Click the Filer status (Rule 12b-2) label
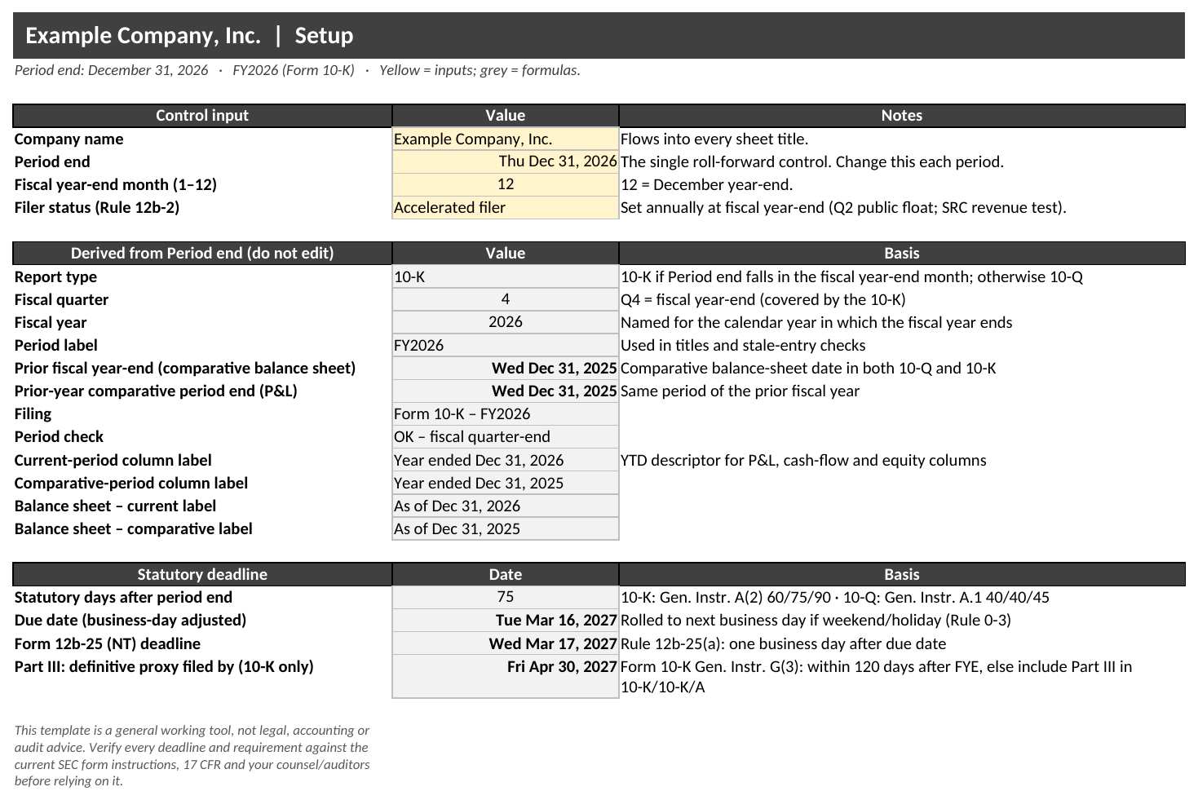Image resolution: width=1198 pixels, height=800 pixels. click(96, 207)
